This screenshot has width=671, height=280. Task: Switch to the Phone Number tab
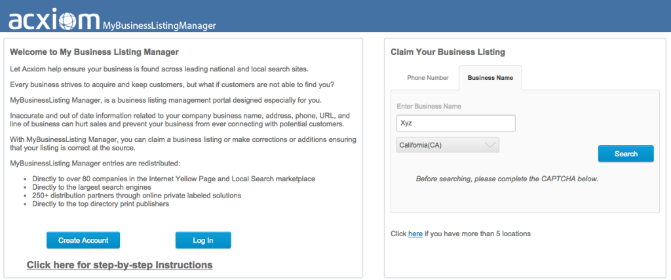(x=427, y=78)
